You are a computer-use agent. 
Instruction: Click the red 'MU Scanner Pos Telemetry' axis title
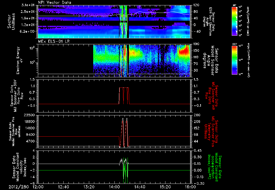(211, 131)
